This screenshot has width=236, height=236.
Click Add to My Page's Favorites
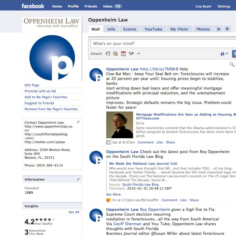click(x=46, y=97)
